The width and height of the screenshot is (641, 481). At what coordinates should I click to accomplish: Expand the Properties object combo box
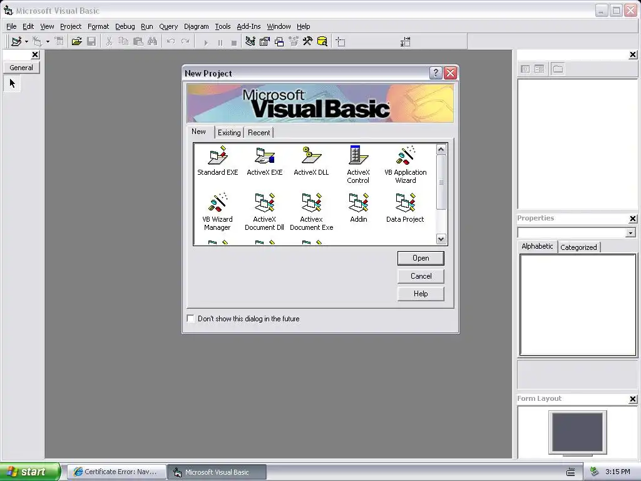pos(630,233)
